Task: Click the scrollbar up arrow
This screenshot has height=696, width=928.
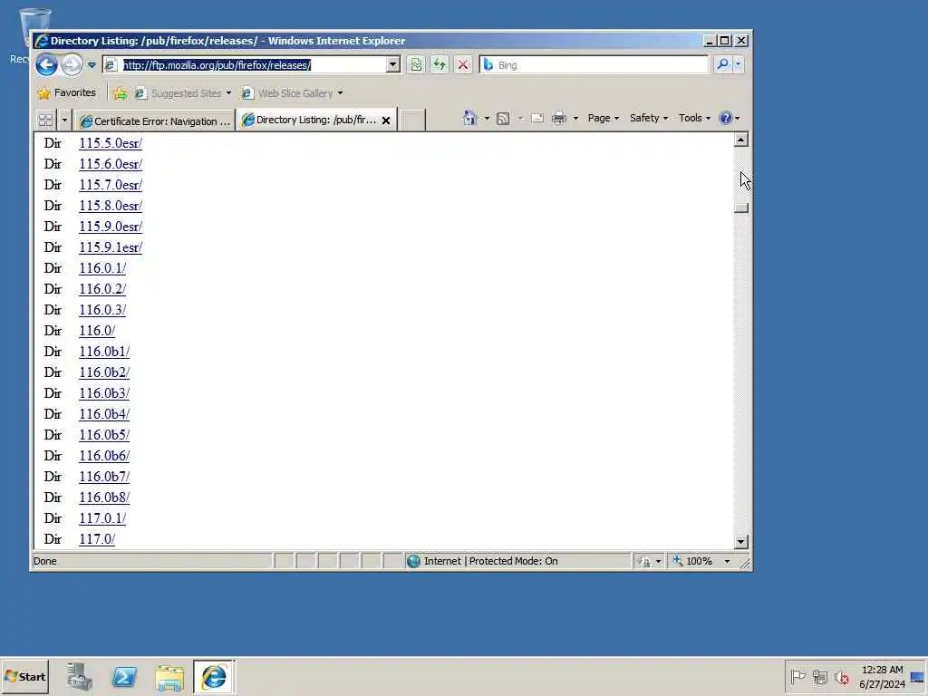Action: click(741, 140)
